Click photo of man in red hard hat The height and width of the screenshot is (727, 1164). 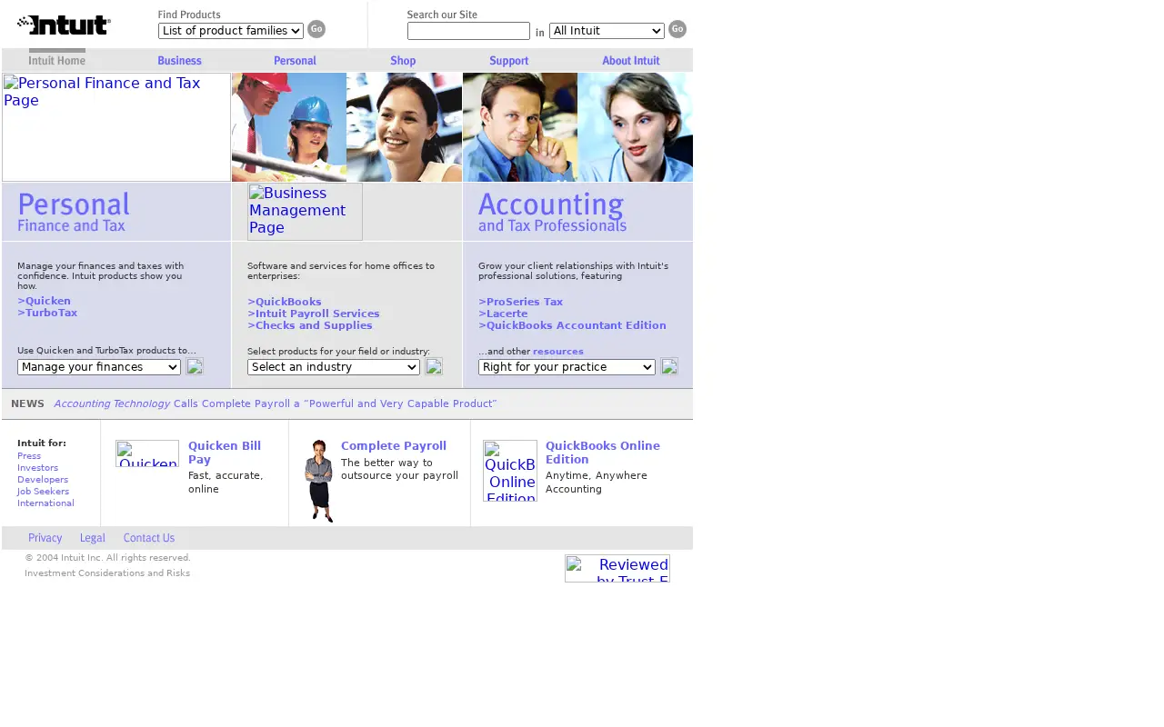289,127
